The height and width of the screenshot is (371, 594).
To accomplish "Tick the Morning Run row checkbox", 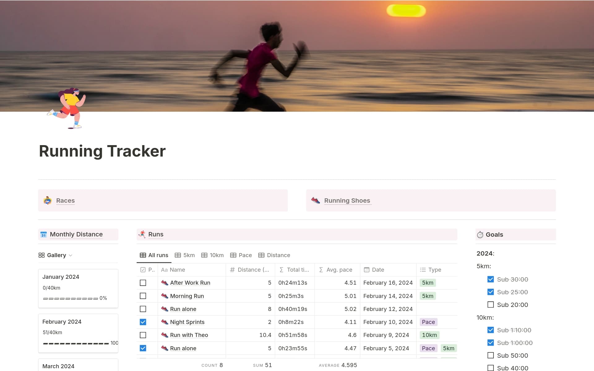I will click(x=143, y=296).
